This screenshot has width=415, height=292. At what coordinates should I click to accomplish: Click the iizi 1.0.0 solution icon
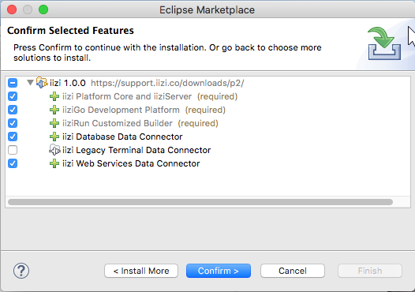[42, 83]
